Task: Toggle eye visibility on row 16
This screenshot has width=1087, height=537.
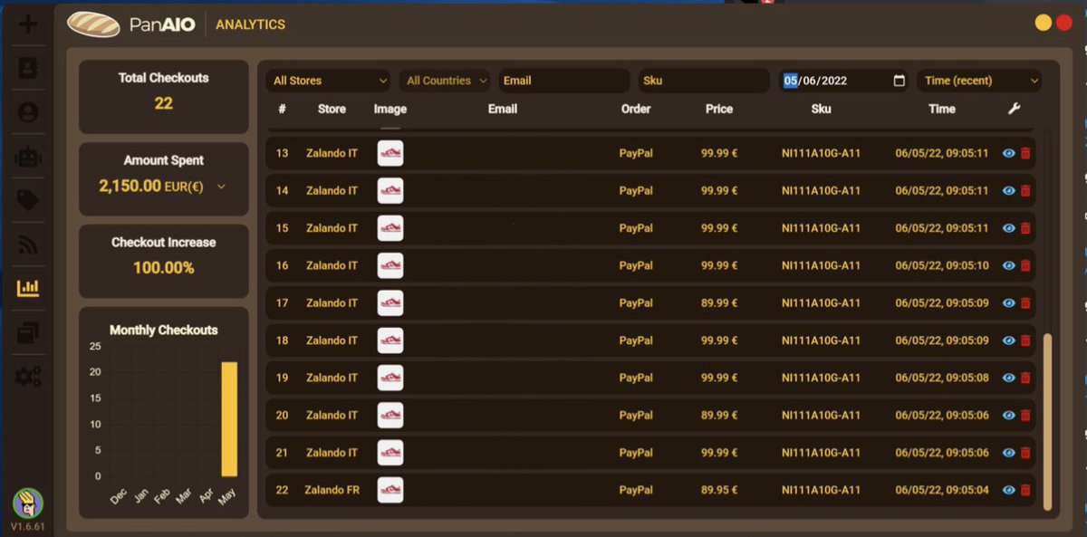Action: pos(1009,265)
